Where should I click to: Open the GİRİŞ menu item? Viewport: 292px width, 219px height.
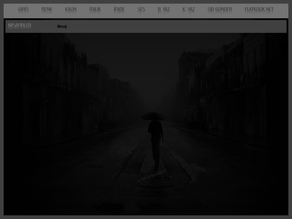23,9
